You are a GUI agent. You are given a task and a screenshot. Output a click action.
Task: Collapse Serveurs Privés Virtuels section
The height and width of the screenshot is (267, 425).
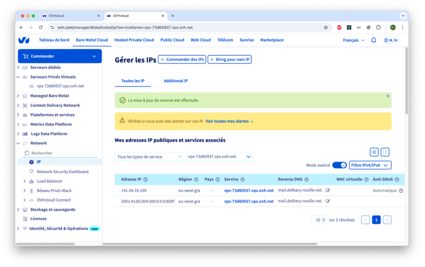point(18,77)
